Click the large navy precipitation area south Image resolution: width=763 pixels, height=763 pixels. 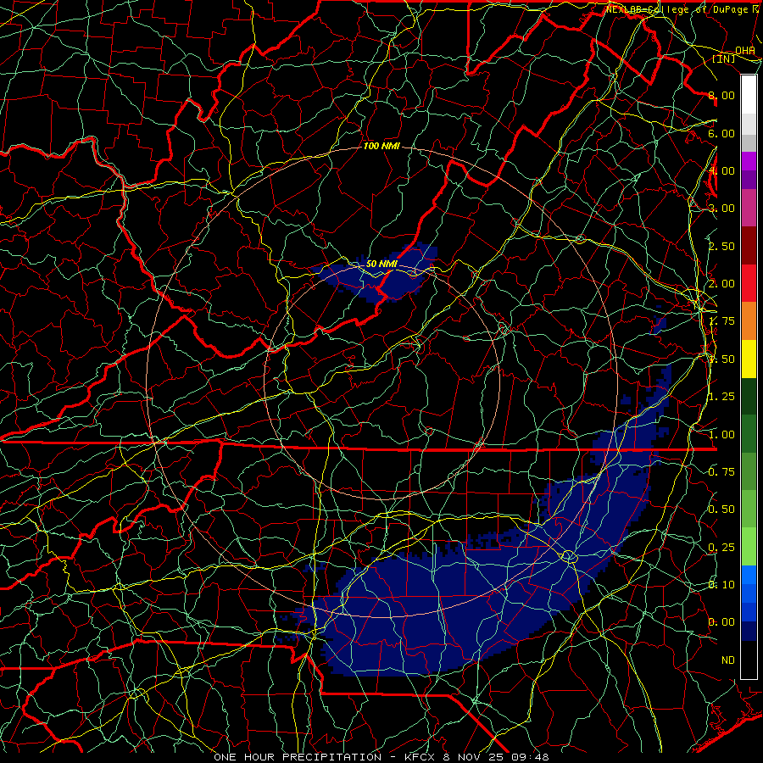point(438,608)
